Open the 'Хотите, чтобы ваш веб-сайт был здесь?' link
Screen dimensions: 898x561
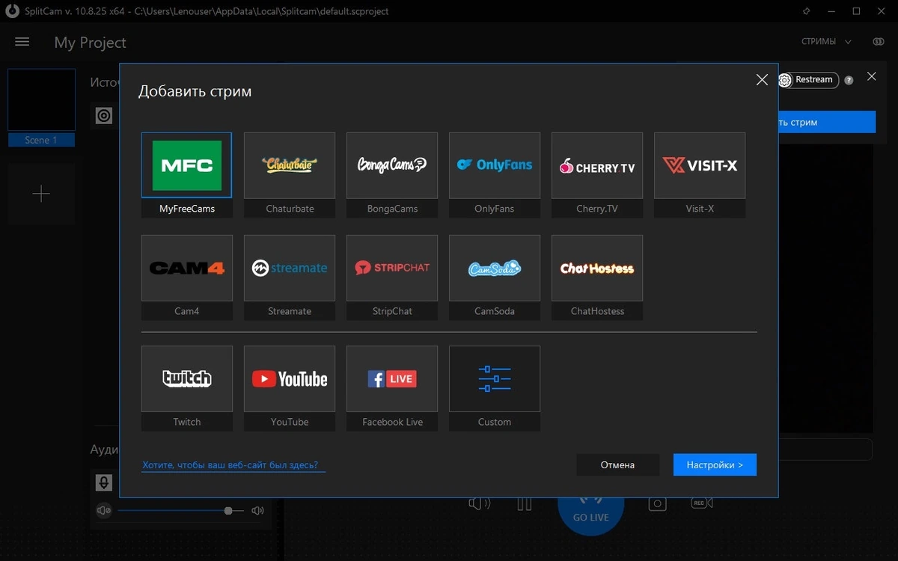[x=235, y=465]
